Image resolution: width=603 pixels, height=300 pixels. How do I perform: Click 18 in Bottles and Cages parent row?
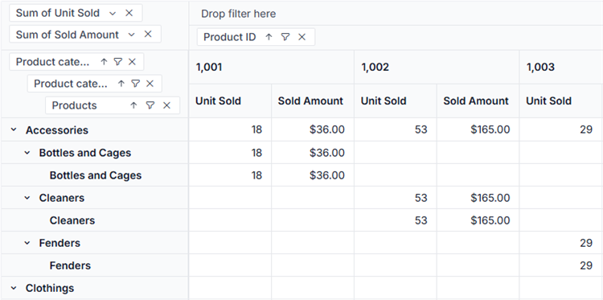coord(230,153)
